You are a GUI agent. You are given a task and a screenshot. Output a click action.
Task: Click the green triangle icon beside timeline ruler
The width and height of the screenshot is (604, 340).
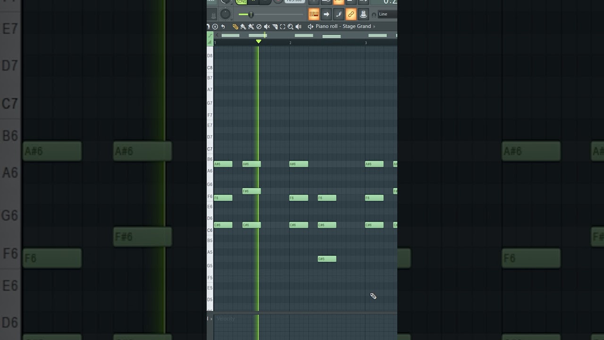(x=210, y=42)
